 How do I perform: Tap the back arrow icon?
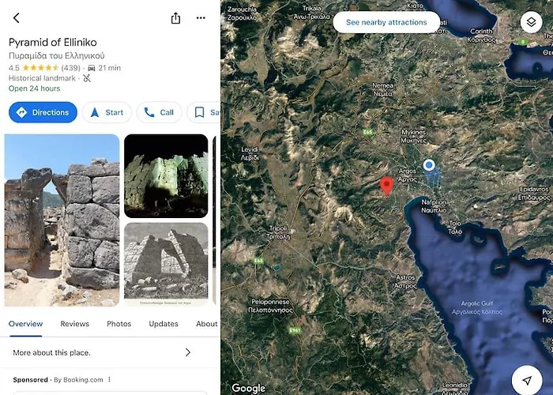(17, 18)
